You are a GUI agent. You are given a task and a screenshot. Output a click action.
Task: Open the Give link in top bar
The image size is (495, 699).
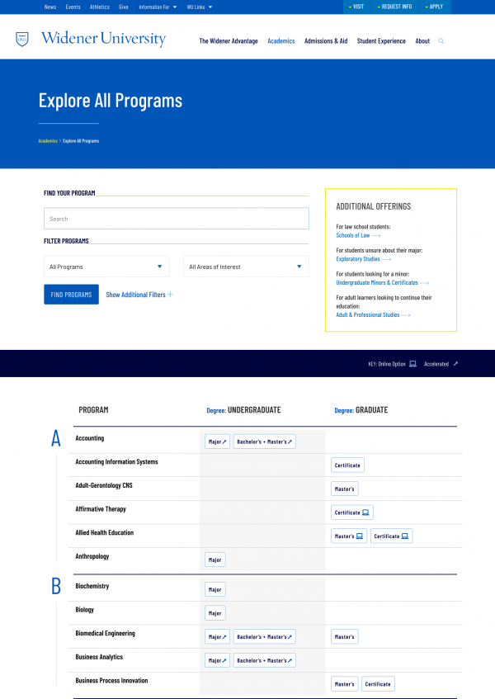(x=124, y=7)
